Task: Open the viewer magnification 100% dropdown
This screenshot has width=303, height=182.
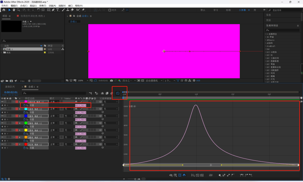Action: pyautogui.click(x=82, y=81)
